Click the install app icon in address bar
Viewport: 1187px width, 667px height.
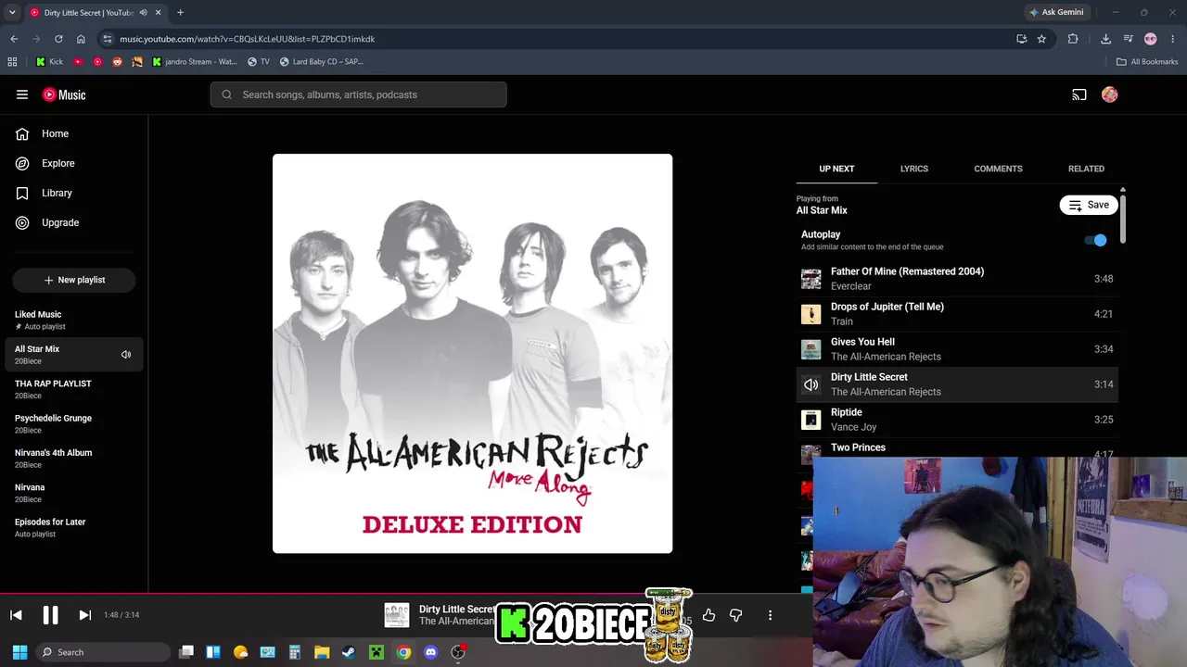pyautogui.click(x=1021, y=39)
